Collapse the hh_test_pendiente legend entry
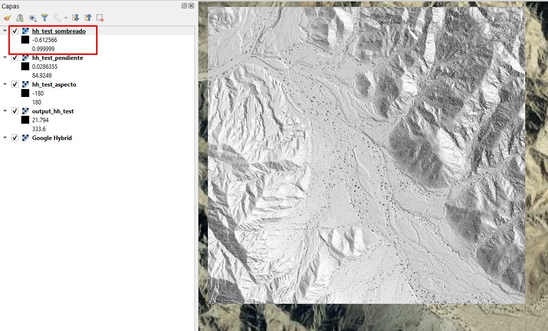 point(4,57)
